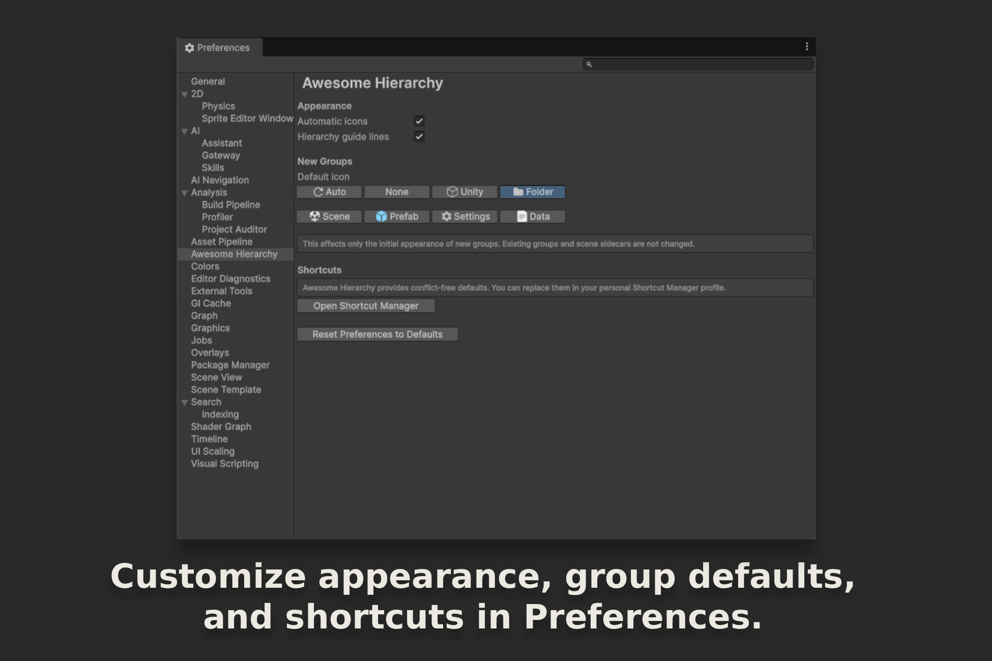Open Build Pipeline preferences

[231, 205]
